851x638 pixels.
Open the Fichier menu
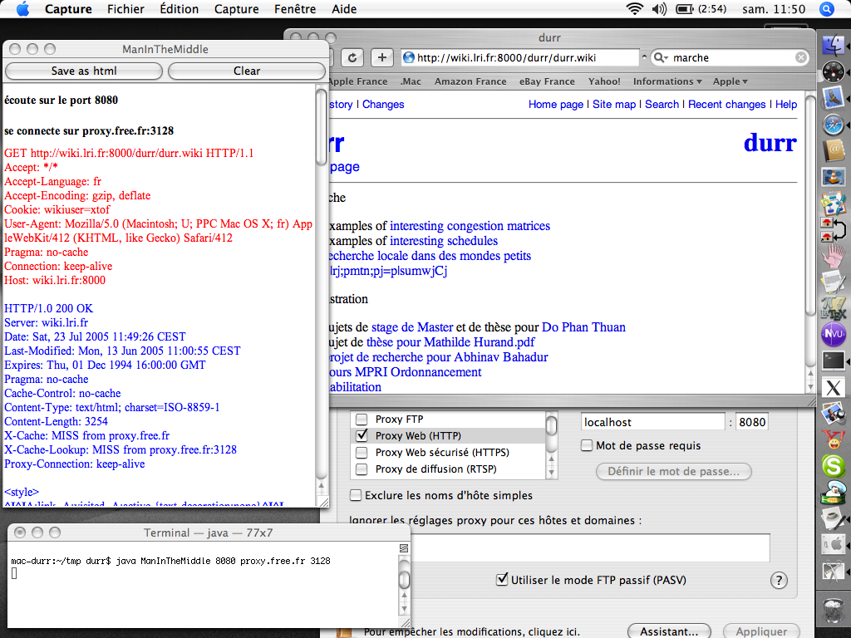[x=125, y=9]
